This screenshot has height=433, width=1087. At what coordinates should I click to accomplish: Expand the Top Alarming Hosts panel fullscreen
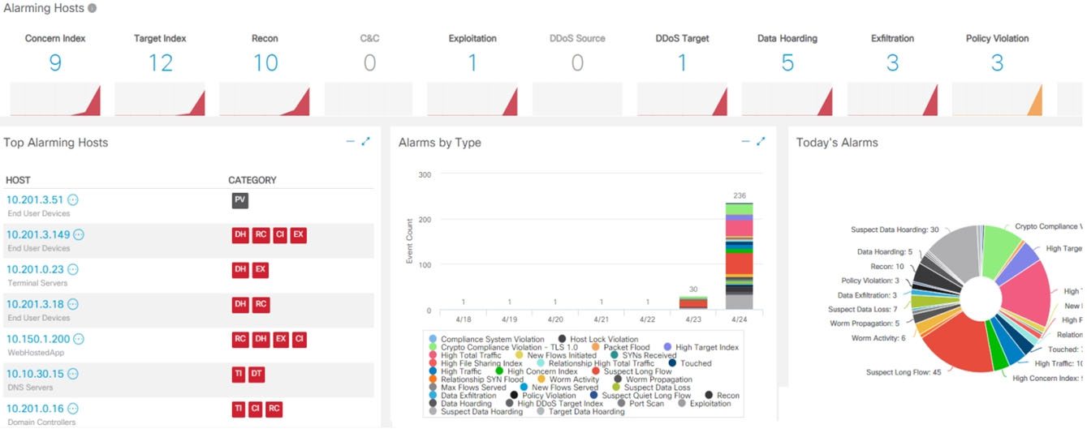[x=365, y=142]
